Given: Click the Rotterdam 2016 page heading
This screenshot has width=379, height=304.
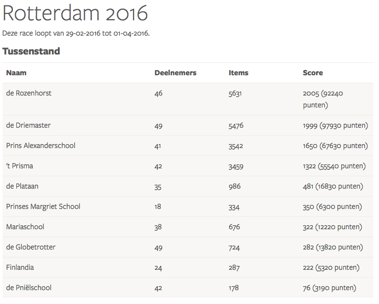Looking at the screenshot, I should tap(75, 13).
